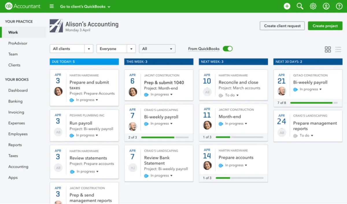Open the settings gear icon
Viewport: 347px width, 204px height.
pos(313,6)
